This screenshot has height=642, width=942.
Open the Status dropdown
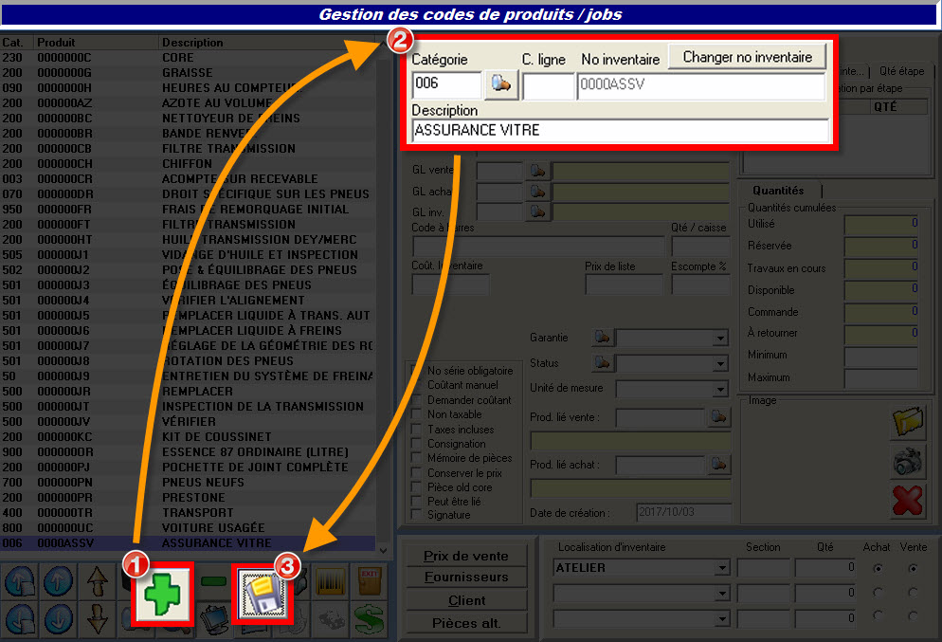[720, 364]
